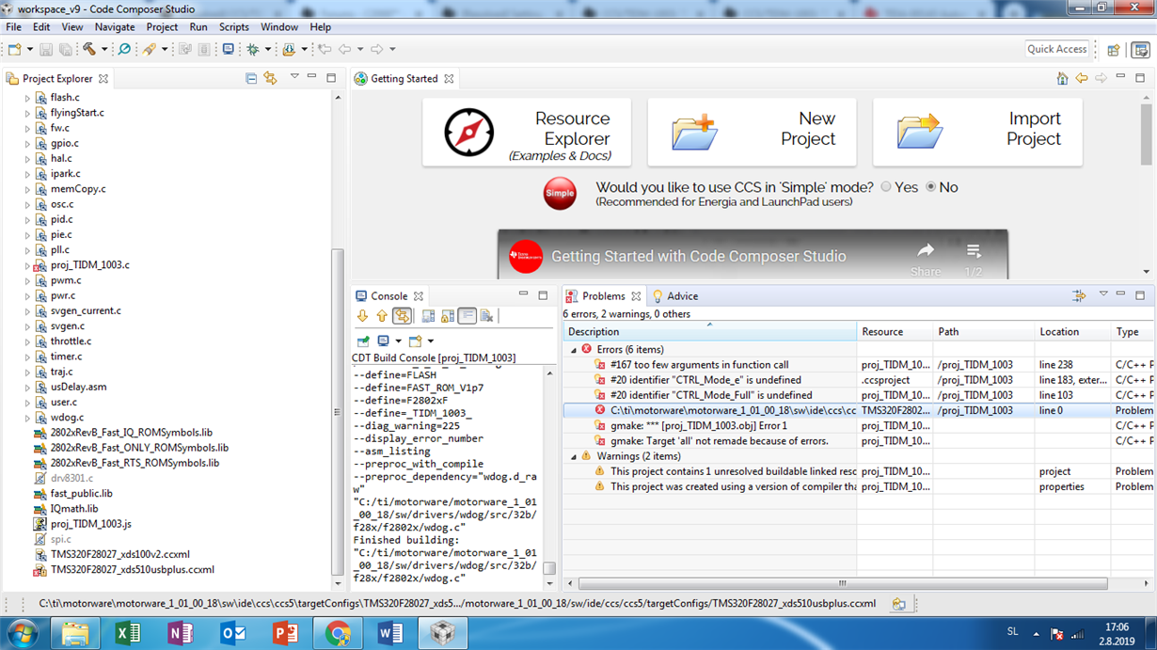The image size is (1157, 650).
Task: Toggle Wrap lines in Console toolbar
Action: coord(468,317)
